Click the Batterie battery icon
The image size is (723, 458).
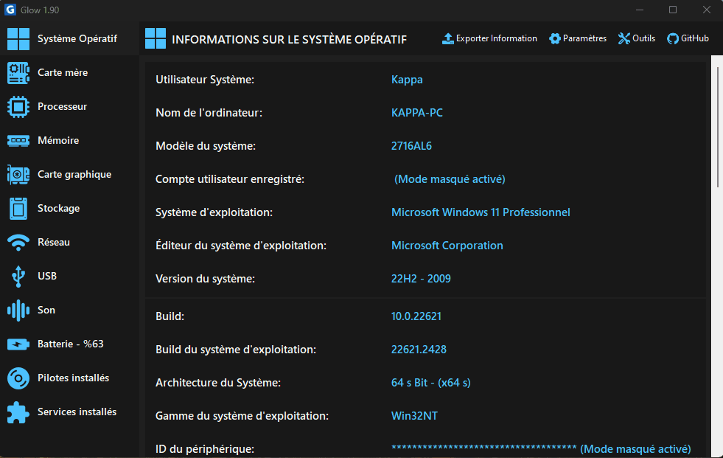(x=18, y=344)
